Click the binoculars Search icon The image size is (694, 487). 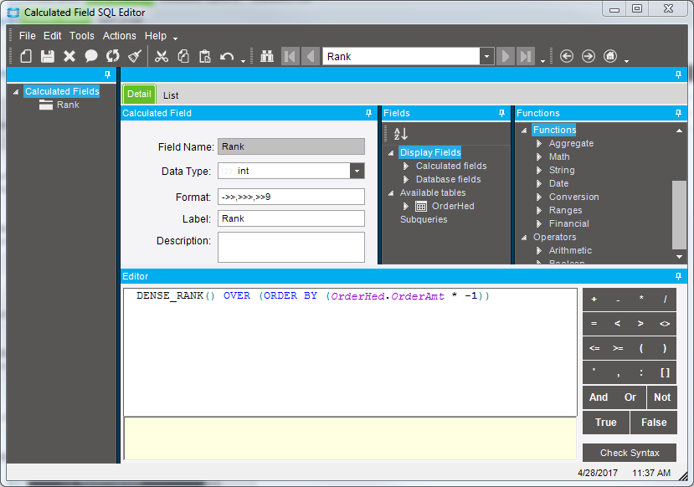(267, 56)
